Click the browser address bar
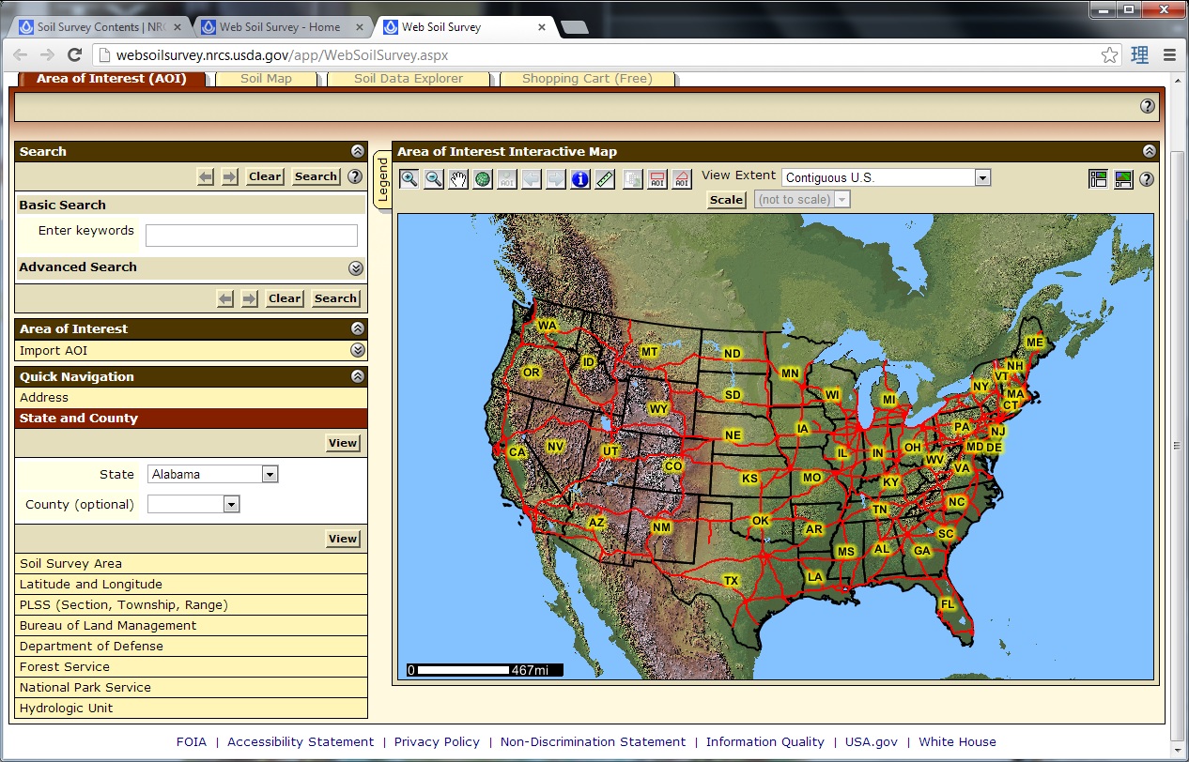1189x762 pixels. pyautogui.click(x=601, y=55)
